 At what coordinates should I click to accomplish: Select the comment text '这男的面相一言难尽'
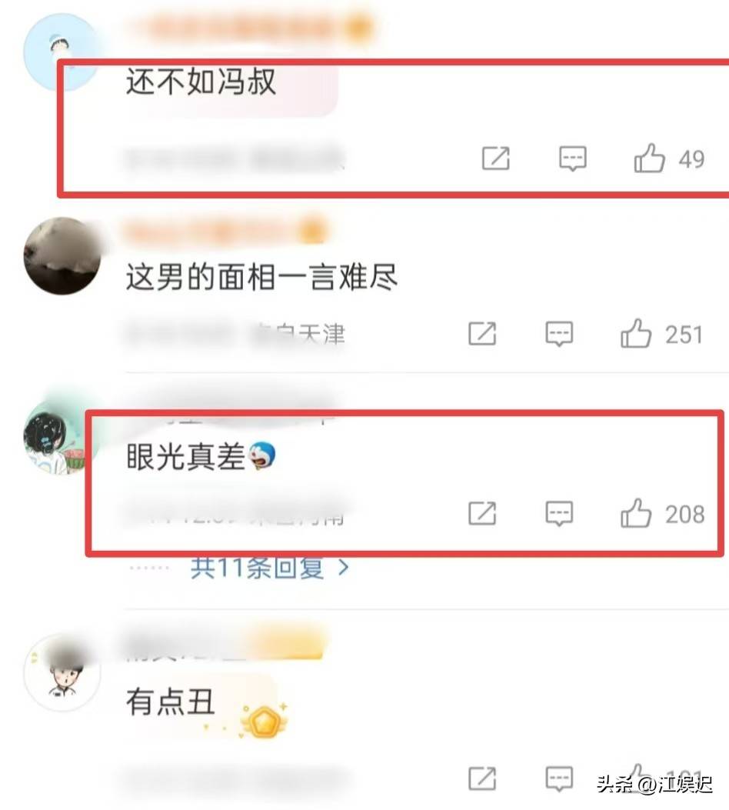(261, 277)
